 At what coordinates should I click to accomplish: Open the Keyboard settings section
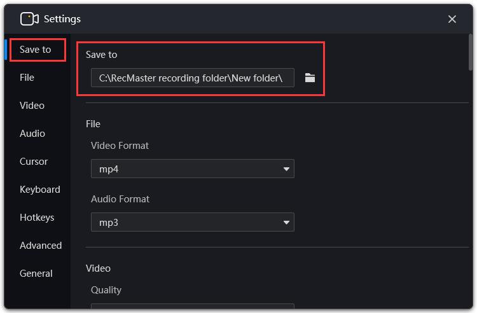pyautogui.click(x=40, y=190)
